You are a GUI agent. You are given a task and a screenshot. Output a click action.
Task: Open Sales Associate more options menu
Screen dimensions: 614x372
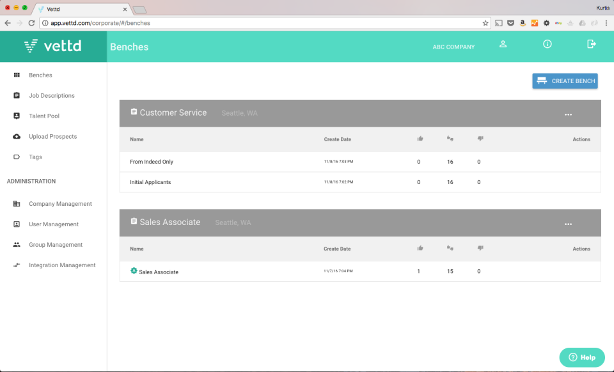(568, 224)
